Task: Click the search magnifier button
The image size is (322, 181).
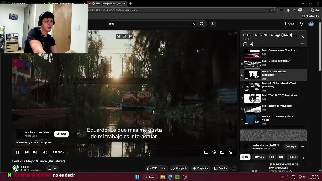Action: [x=202, y=24]
